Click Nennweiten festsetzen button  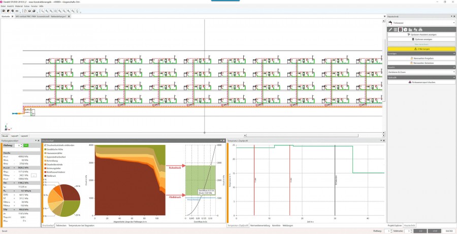coord(421,63)
